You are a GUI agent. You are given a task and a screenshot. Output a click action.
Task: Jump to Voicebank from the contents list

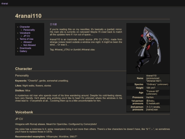pos(25,33)
